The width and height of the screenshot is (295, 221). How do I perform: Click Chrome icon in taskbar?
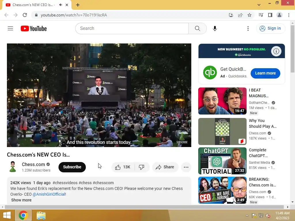coord(23,215)
